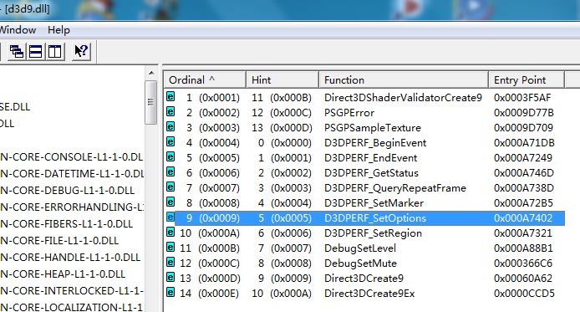
Task: Select N-CORE-FIBERS-L1-1-0.DLL tree entry
Action: (x=66, y=224)
